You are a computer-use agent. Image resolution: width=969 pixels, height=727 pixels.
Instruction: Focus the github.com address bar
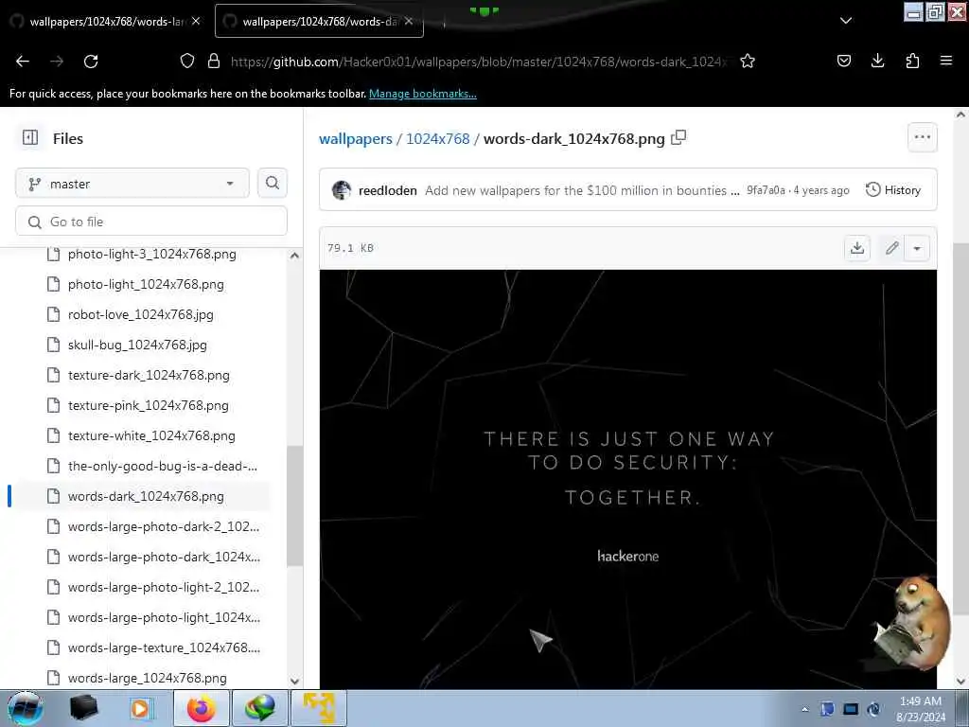(x=479, y=62)
